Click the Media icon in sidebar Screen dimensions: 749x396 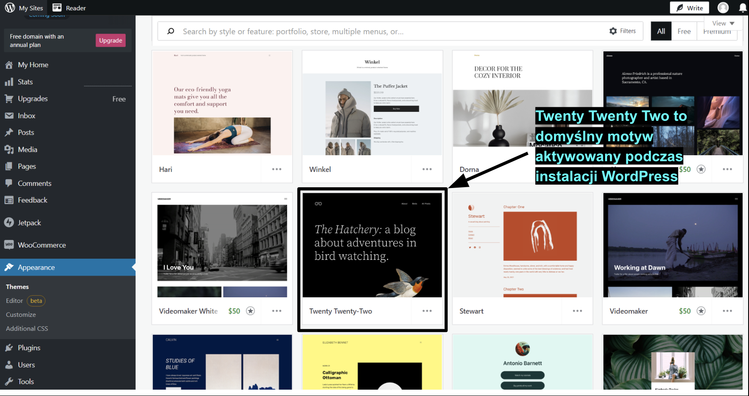pos(9,149)
